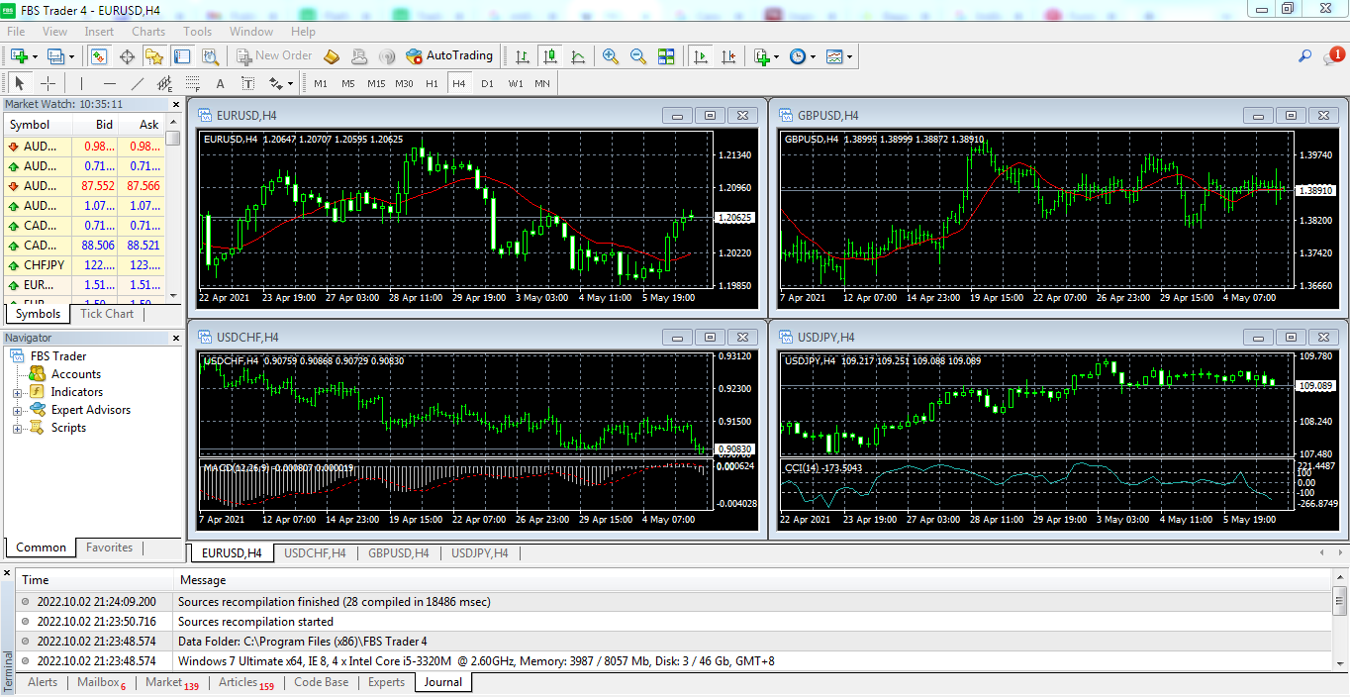Viewport: 1350px width, 697px height.
Task: Draw a vertical line tool
Action: tap(82, 83)
